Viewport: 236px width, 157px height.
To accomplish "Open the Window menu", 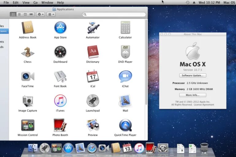I will coord(47,2).
